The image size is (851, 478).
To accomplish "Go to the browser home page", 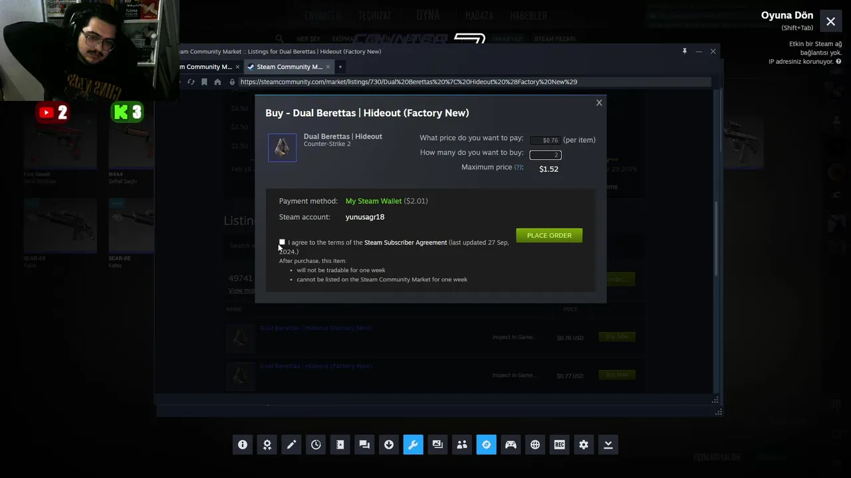I will [217, 82].
